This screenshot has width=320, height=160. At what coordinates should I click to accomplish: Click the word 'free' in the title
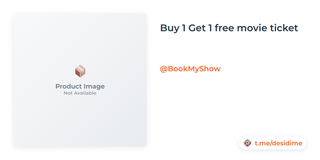coord(224,28)
